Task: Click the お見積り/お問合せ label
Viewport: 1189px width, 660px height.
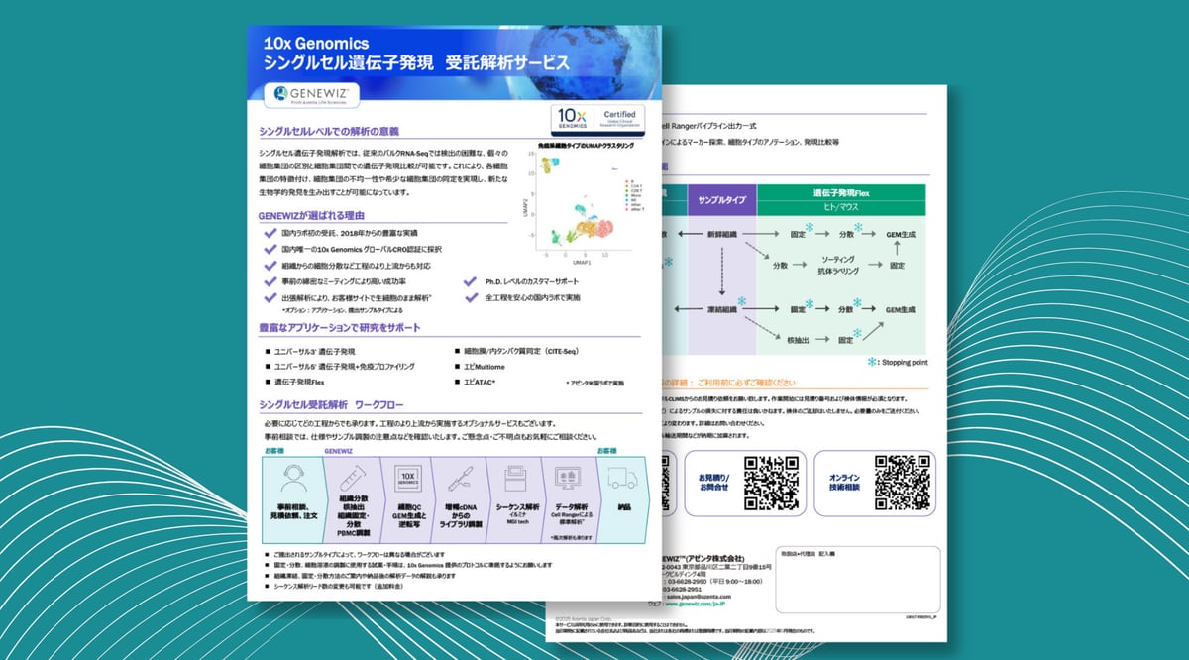Action: coord(714,481)
